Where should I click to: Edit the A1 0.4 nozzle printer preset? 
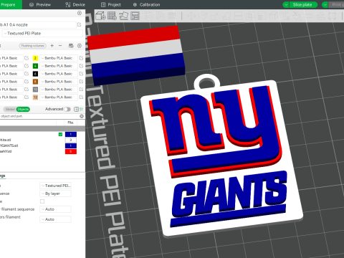80,24
